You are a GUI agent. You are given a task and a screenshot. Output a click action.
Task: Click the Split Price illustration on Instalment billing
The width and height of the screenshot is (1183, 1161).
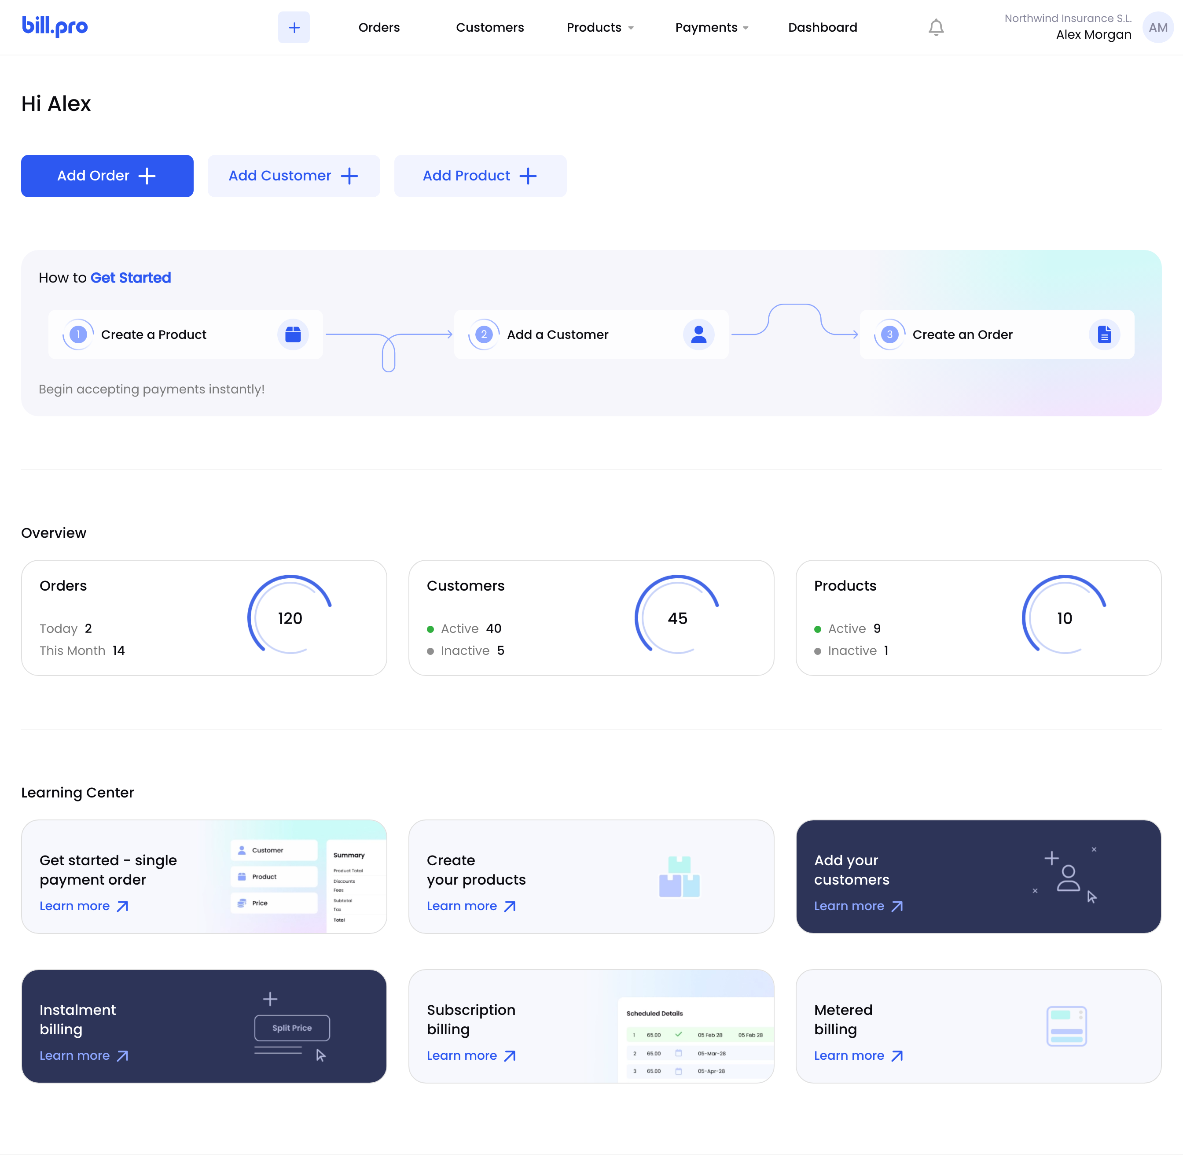pyautogui.click(x=292, y=1028)
